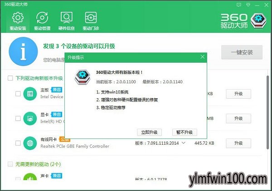Select the 驱动门诊 tab
The width and height of the screenshot is (272, 191).
[91, 21]
